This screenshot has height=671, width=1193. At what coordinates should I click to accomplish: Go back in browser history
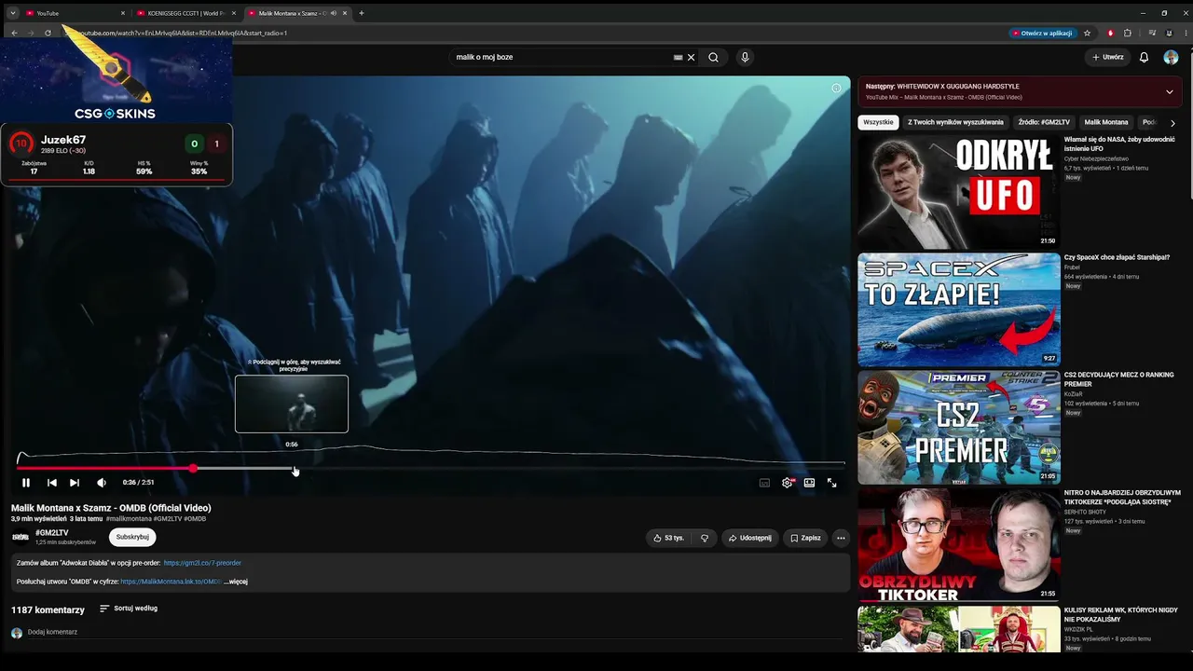14,33
